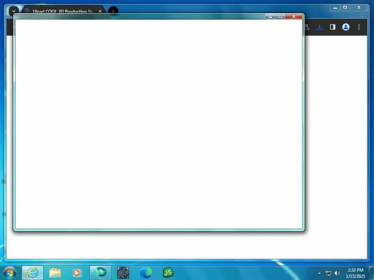
Task: Toggle the browser side panel
Action: click(333, 27)
